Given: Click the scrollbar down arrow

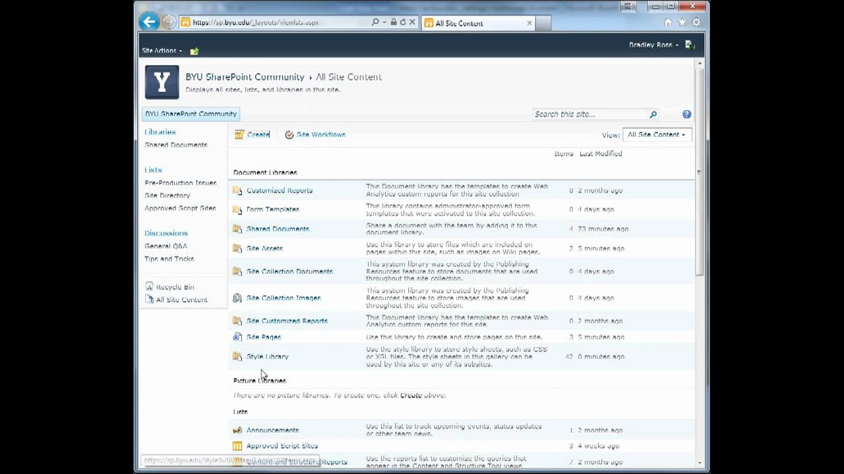Looking at the screenshot, I should tap(699, 463).
